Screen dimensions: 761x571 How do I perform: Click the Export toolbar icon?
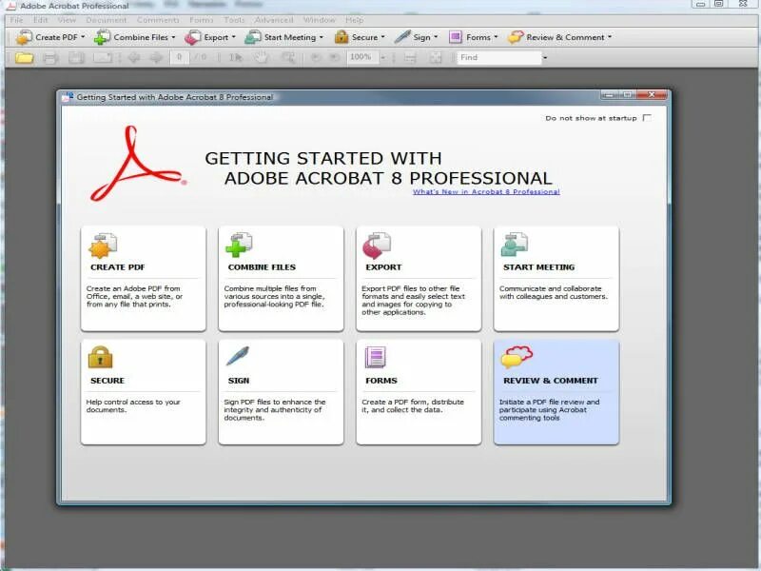(x=193, y=37)
